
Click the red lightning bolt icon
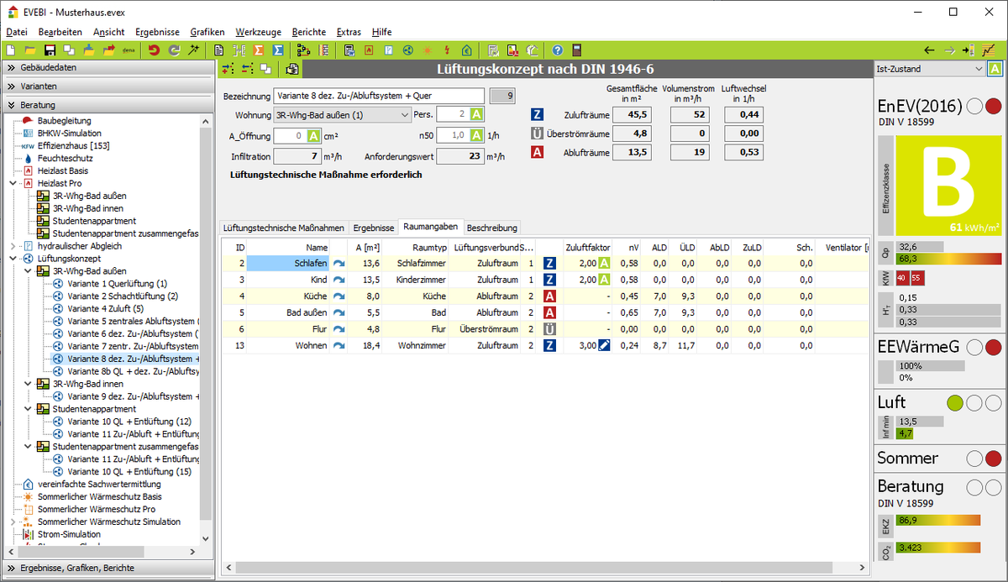click(447, 50)
